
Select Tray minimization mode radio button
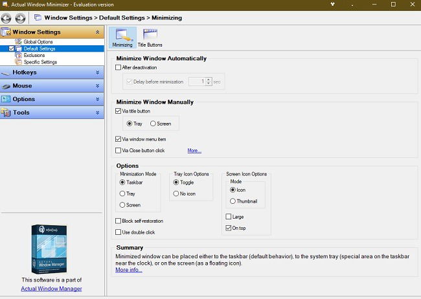[122, 194]
